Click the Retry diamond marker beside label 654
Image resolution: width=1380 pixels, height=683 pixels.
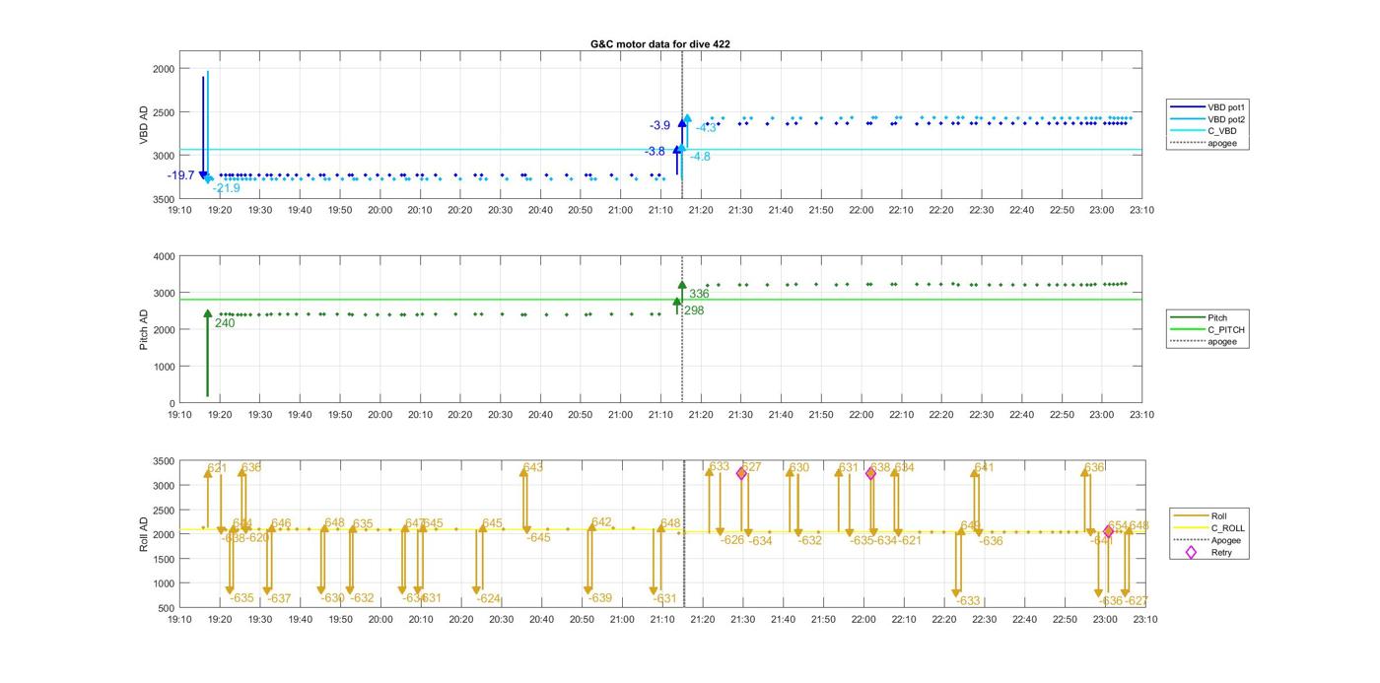[x=1108, y=532]
